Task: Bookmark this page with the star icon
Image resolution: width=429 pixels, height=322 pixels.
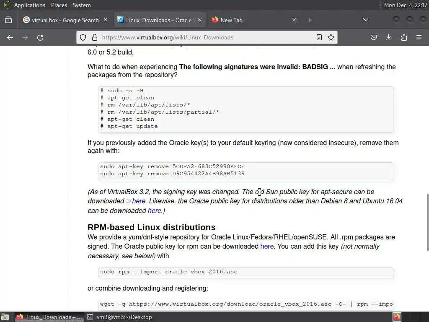Action: click(331, 37)
